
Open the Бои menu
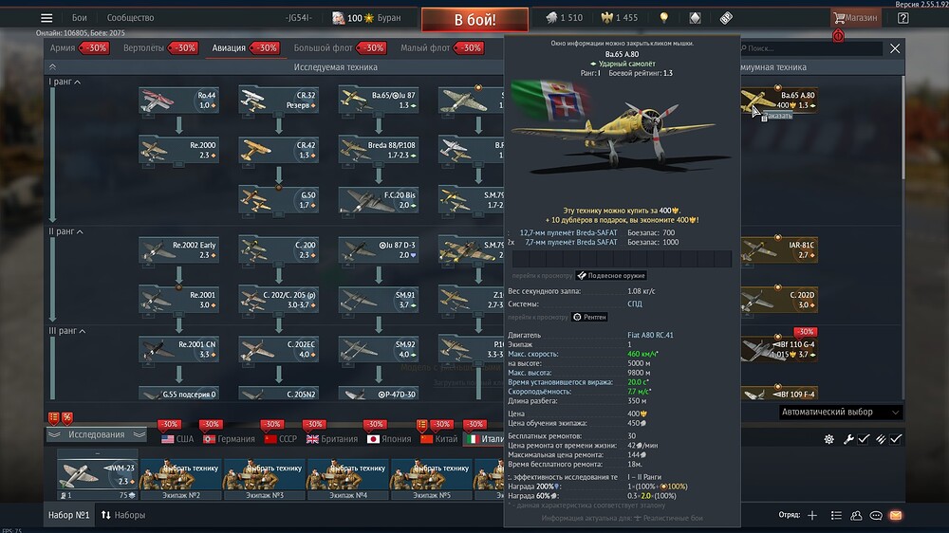80,17
